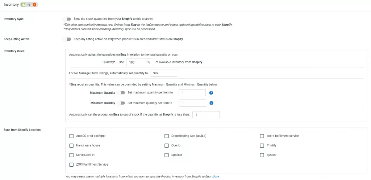This screenshot has height=180, width=371.
Task: Check the Spocket location checkbox
Action: click(167, 155)
